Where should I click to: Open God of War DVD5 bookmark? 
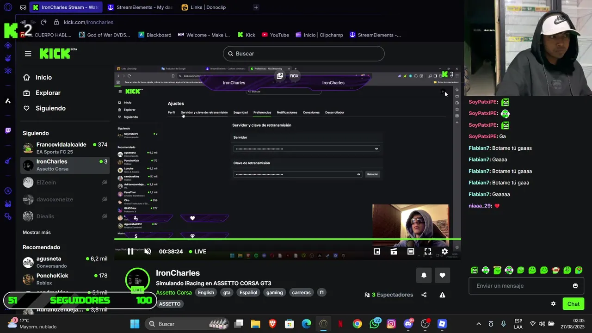105,35
